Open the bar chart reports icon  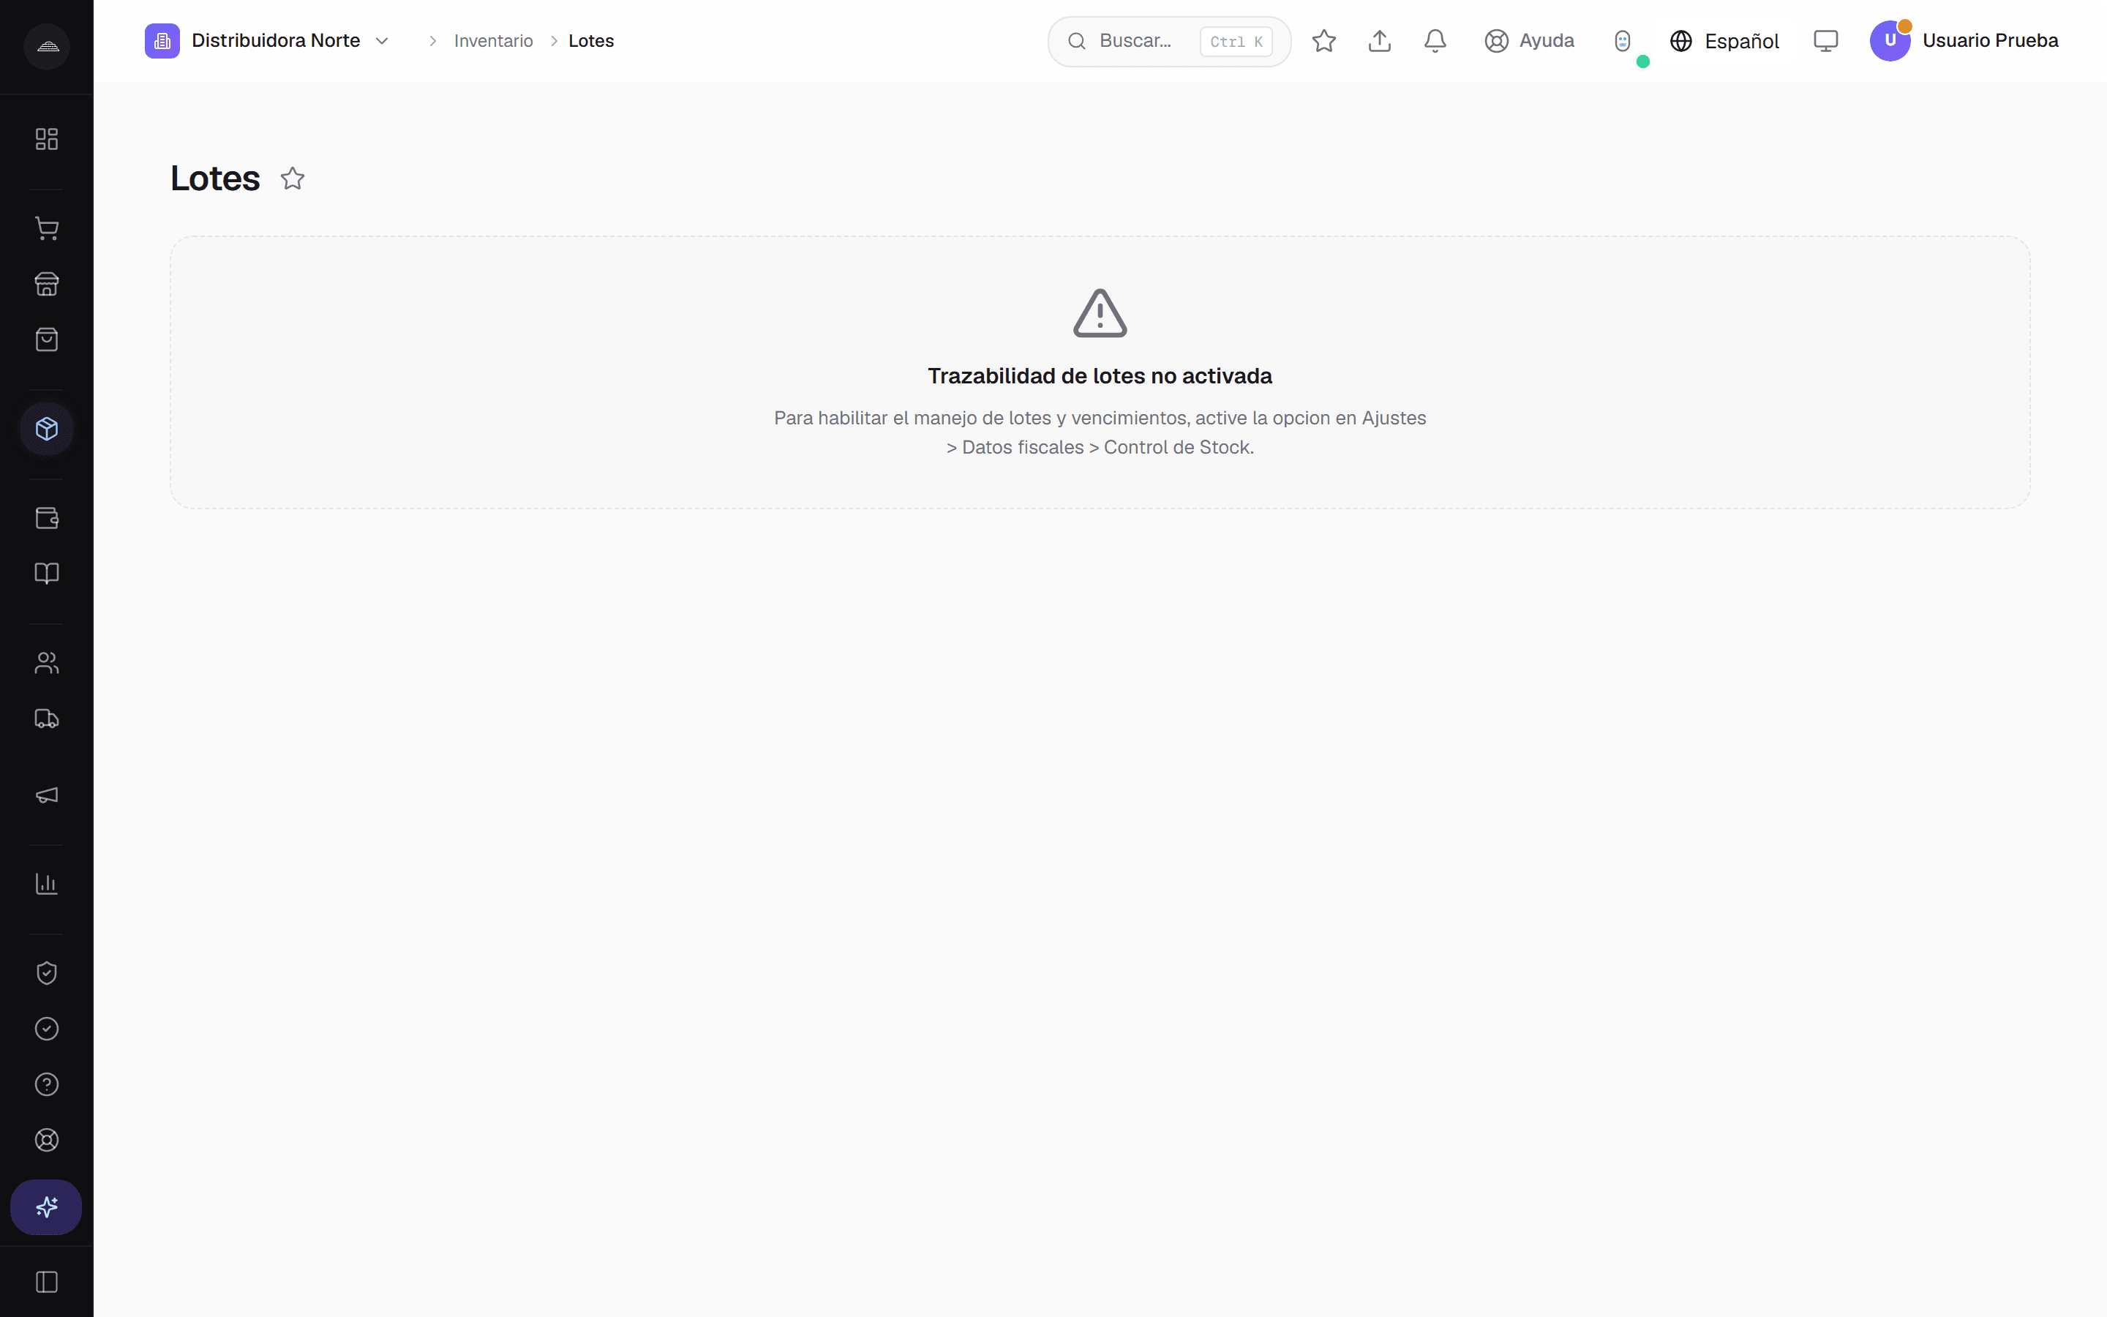pyautogui.click(x=46, y=884)
